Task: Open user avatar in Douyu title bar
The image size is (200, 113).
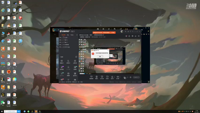Action: coord(122,31)
